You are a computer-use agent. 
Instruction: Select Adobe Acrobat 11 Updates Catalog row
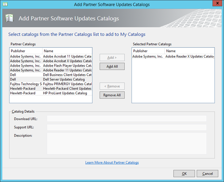[x=51, y=56]
